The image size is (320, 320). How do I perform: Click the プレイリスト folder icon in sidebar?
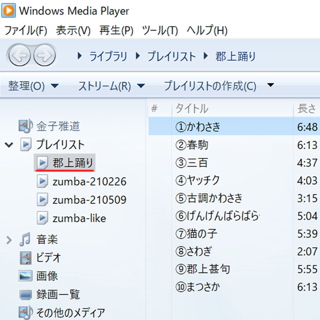click(26, 144)
